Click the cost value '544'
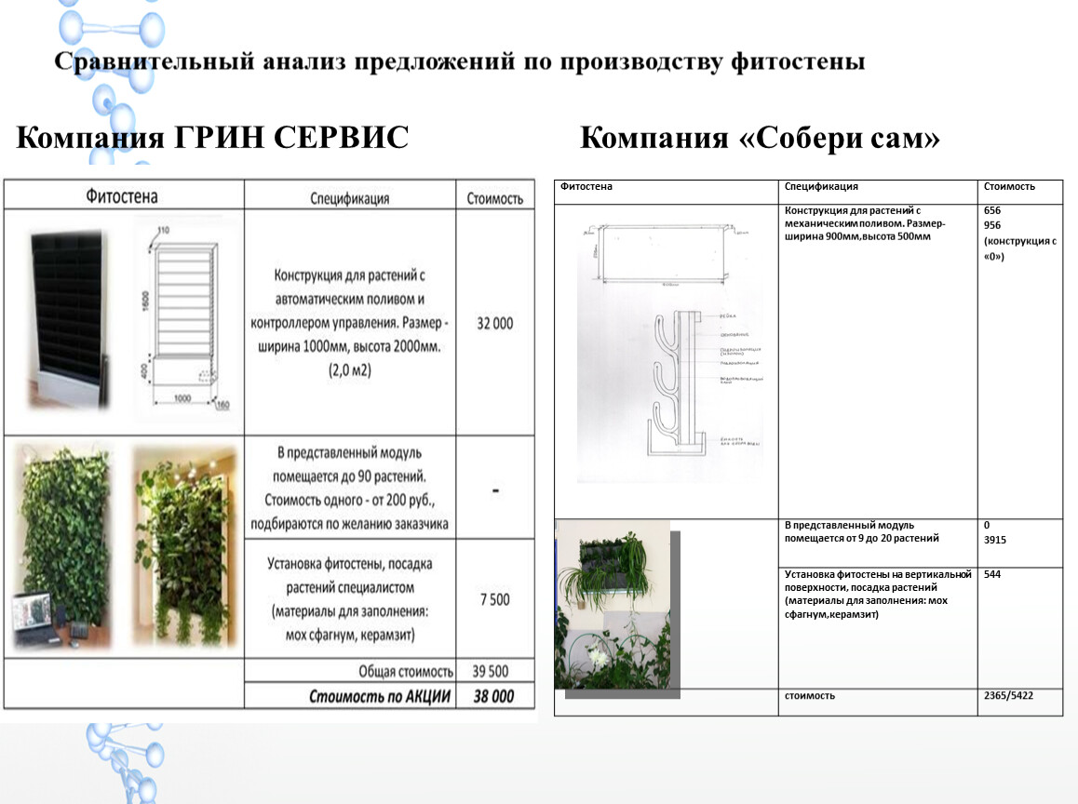Viewport: 1078px width, 804px height. coord(992,574)
